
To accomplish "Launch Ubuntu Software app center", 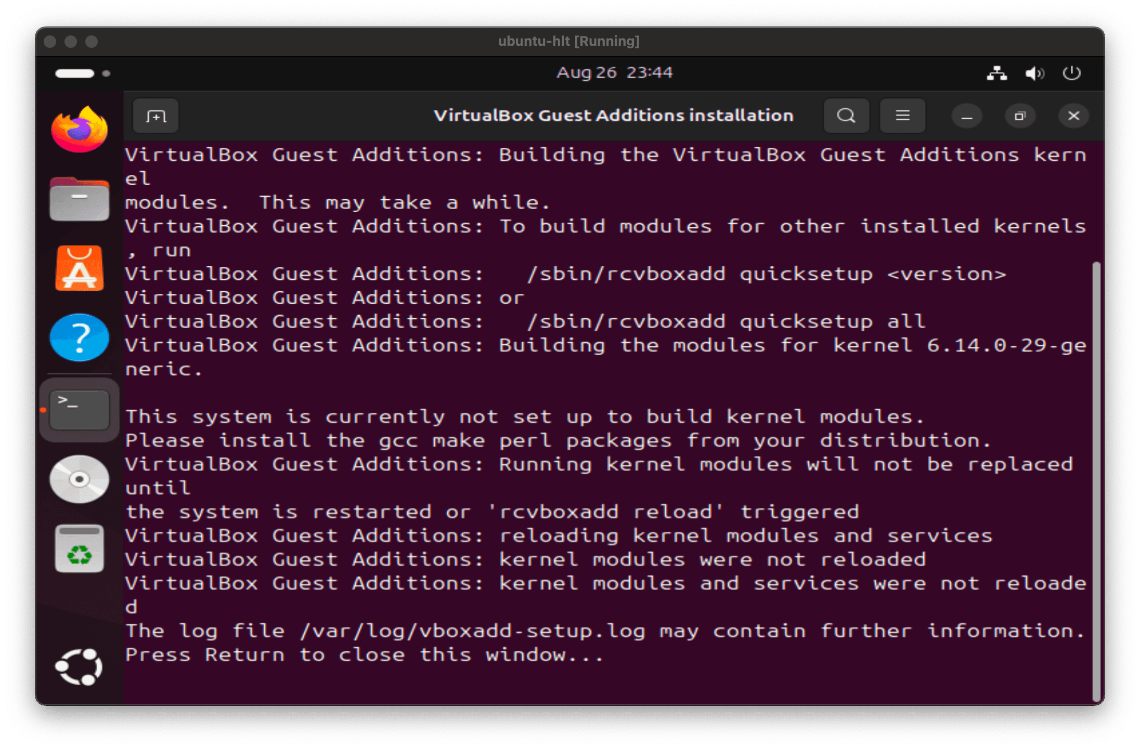I will [x=79, y=268].
